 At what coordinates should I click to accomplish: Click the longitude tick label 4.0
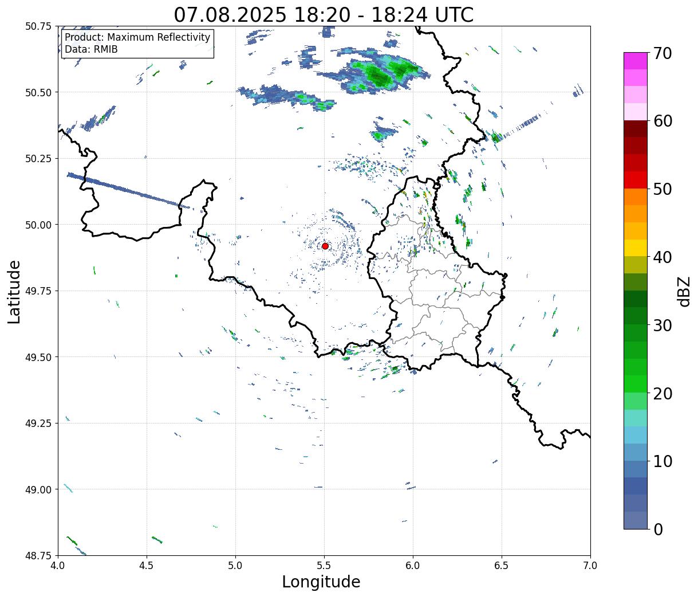[x=57, y=565]
